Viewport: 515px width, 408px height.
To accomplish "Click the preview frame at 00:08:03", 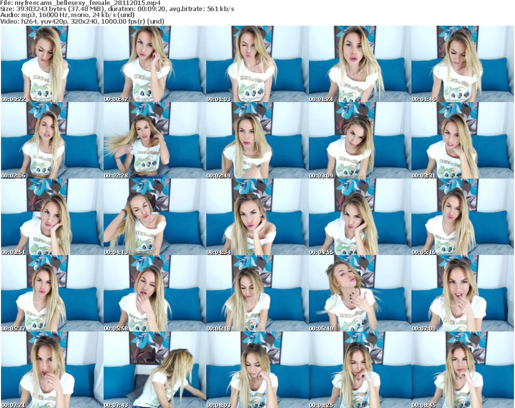I will [257, 370].
